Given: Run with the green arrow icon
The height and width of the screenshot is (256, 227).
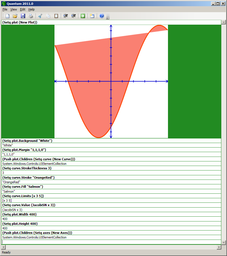Looking at the screenshot, I should tap(83, 16).
